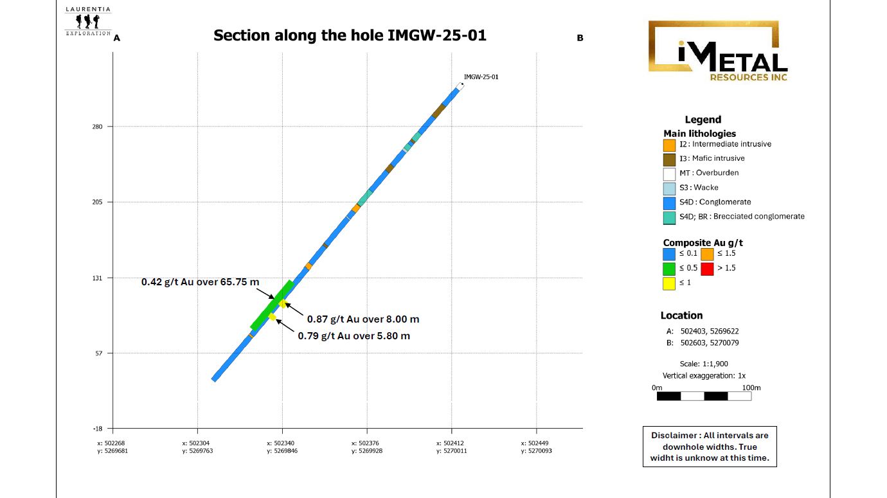Click the 0.42 g/t Au over 65.75 m label
The width and height of the screenshot is (887, 498).
[x=201, y=282]
